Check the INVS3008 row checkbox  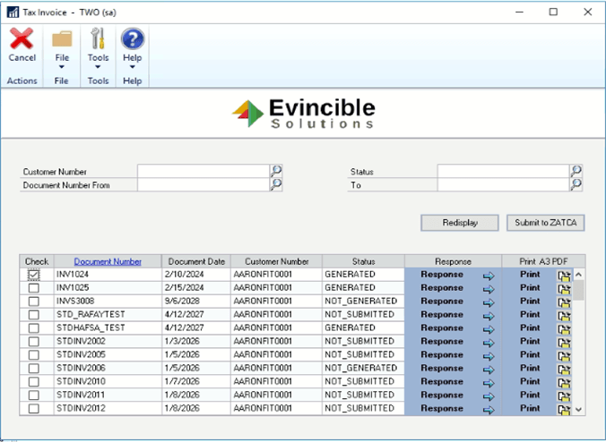pyautogui.click(x=34, y=302)
